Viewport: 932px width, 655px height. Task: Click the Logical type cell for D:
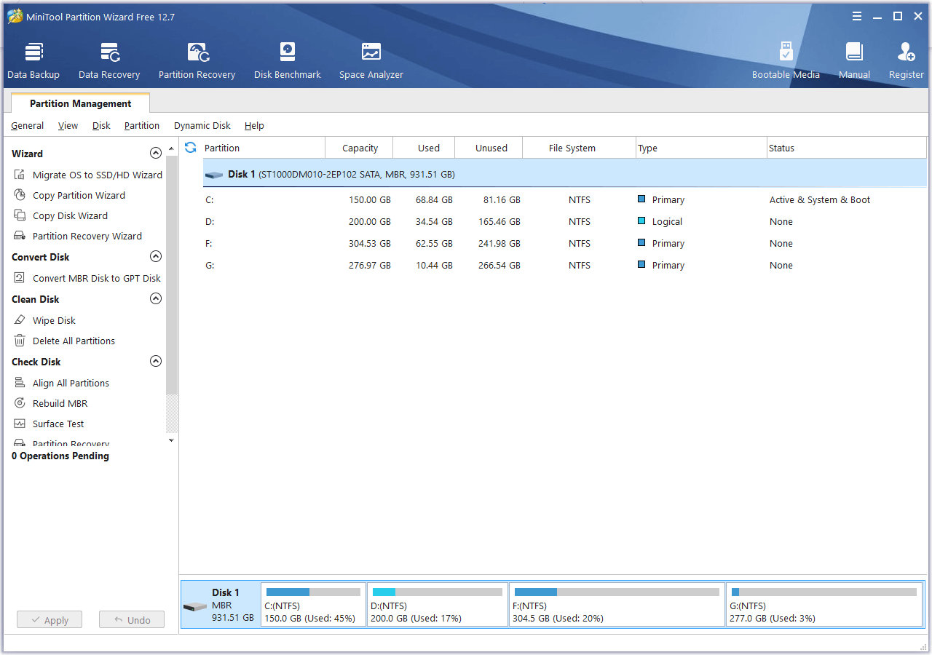tap(660, 221)
